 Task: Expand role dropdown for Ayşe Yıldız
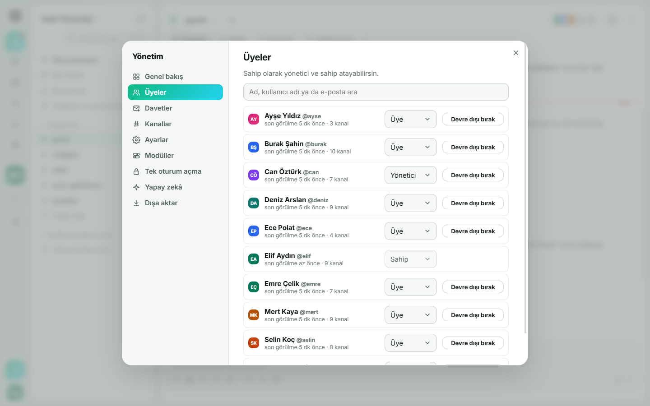point(410,119)
